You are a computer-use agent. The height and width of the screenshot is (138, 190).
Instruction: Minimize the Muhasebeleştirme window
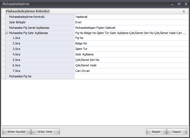point(172,4)
